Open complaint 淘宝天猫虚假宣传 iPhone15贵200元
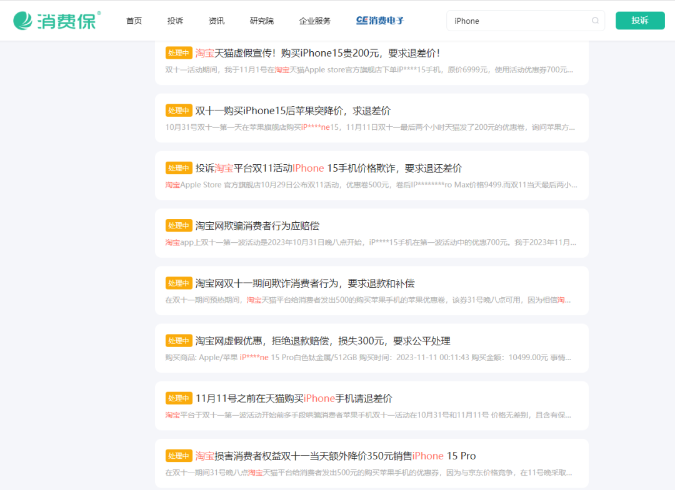675x490 pixels. pyautogui.click(x=317, y=53)
